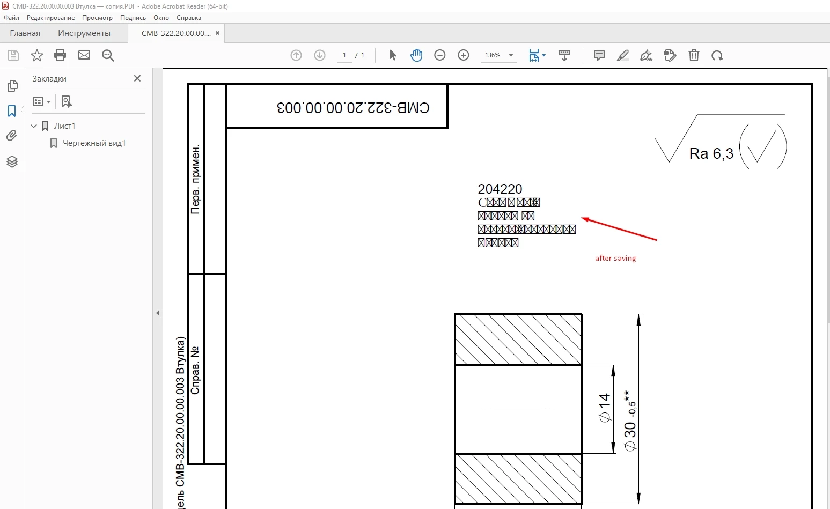This screenshot has width=830, height=509.
Task: Go to previous page arrow
Action: 296,55
